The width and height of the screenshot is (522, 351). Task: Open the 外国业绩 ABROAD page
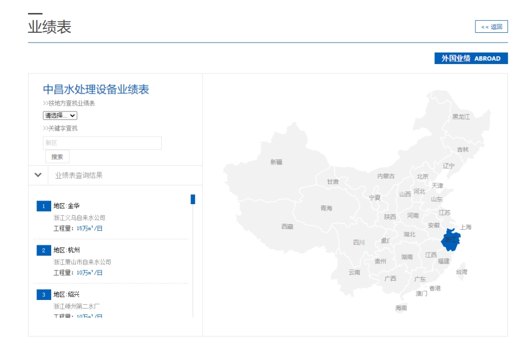(471, 58)
